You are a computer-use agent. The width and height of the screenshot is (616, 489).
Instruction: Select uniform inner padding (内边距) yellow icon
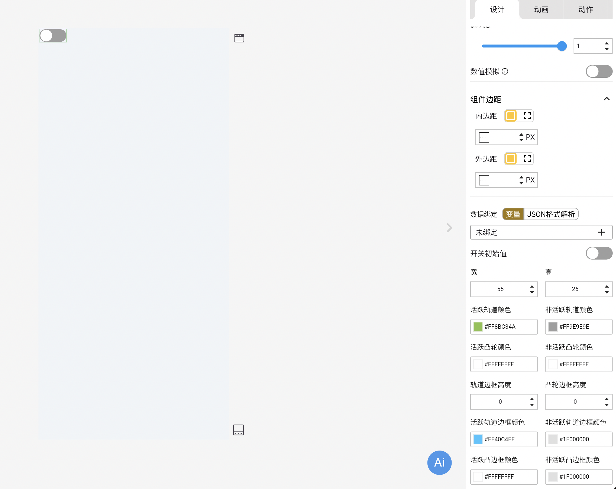coord(511,116)
